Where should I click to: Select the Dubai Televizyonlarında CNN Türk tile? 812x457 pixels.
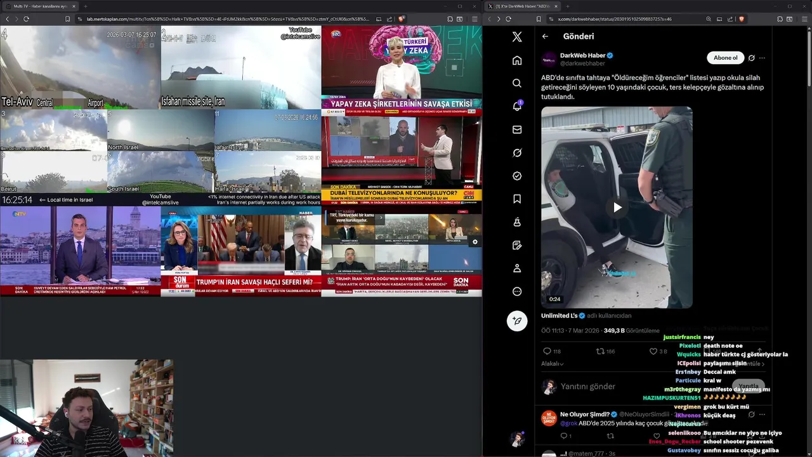pyautogui.click(x=402, y=156)
